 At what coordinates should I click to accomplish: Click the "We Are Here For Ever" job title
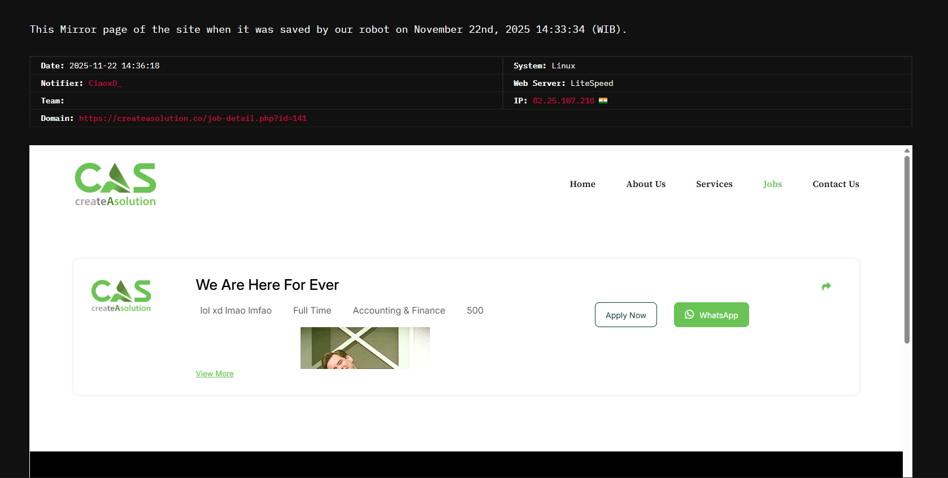point(267,285)
